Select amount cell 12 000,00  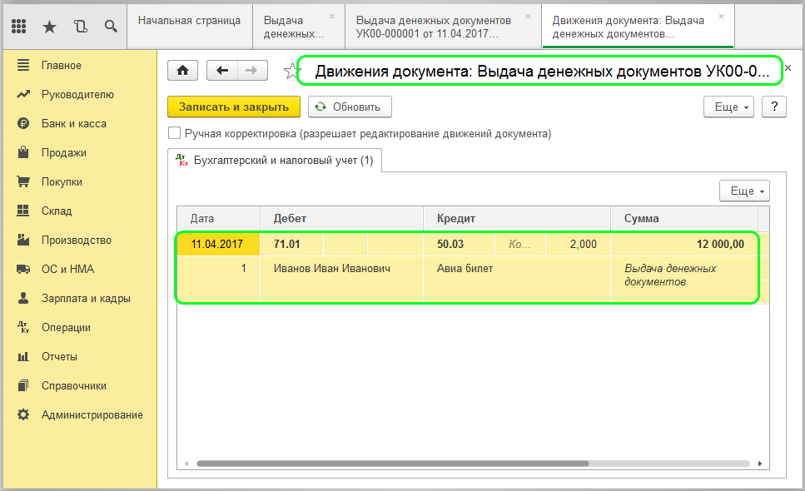click(684, 244)
